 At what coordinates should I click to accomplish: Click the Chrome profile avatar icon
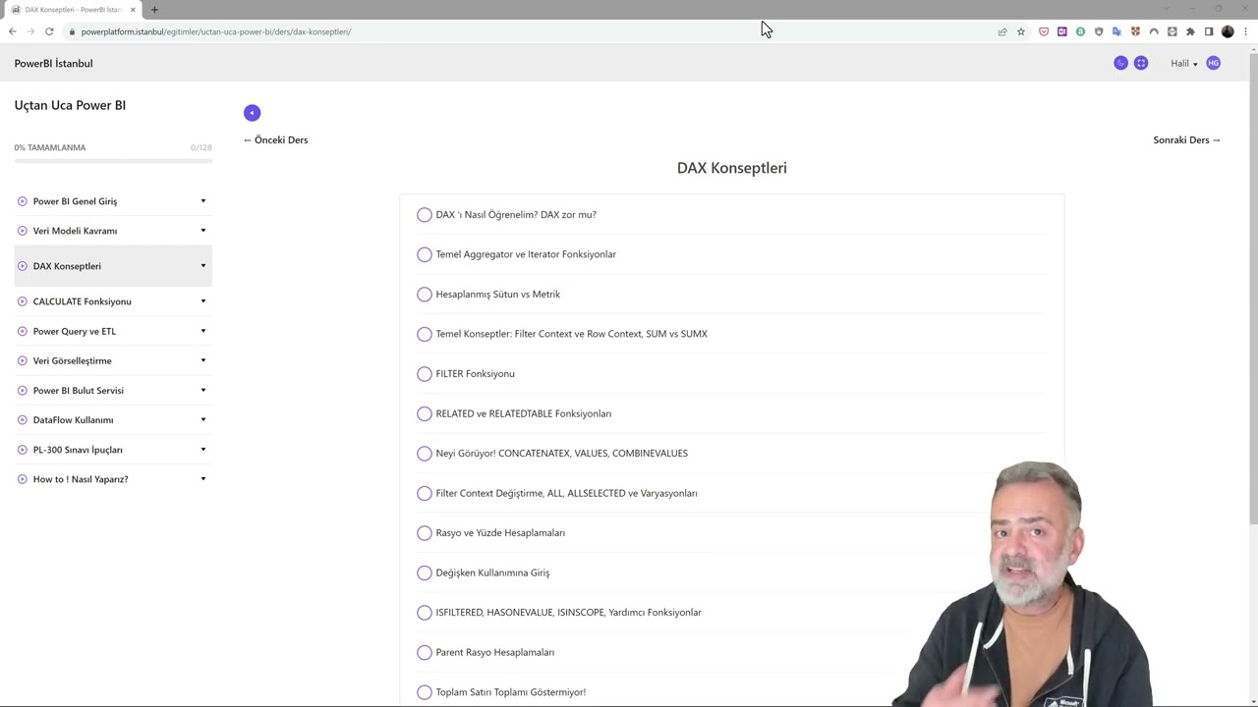tap(1228, 31)
